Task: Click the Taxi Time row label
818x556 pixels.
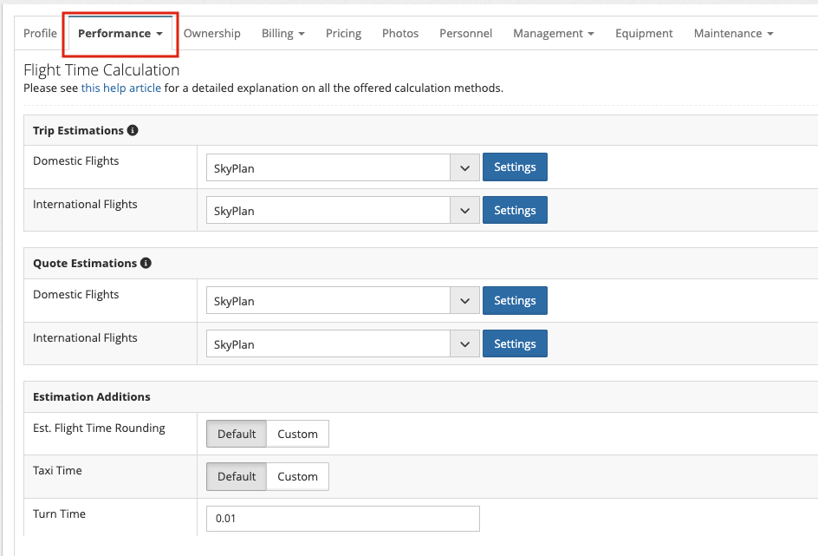Action: tap(57, 470)
